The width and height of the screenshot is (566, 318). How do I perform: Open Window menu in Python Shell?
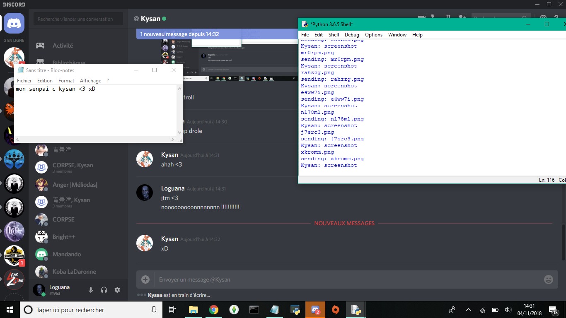point(397,35)
